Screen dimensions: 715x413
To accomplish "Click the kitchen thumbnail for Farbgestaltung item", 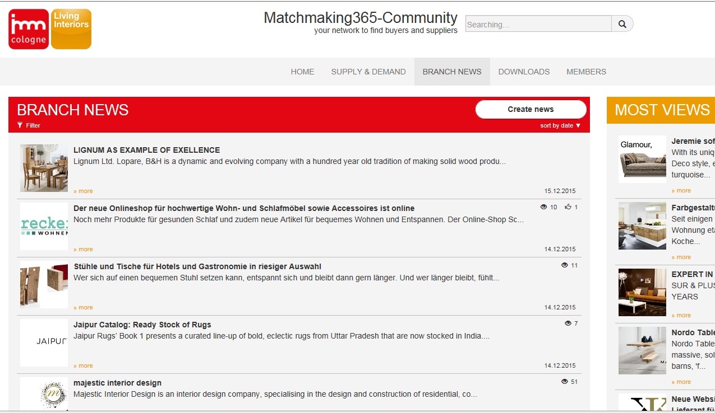I will coord(642,226).
